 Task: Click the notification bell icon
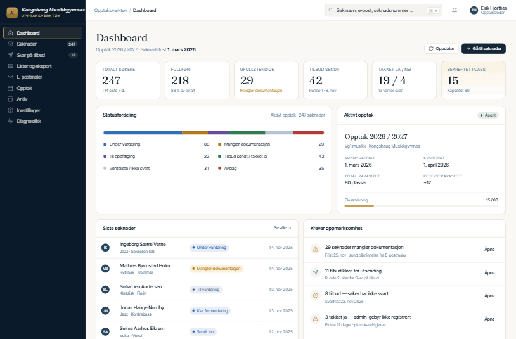(455, 10)
